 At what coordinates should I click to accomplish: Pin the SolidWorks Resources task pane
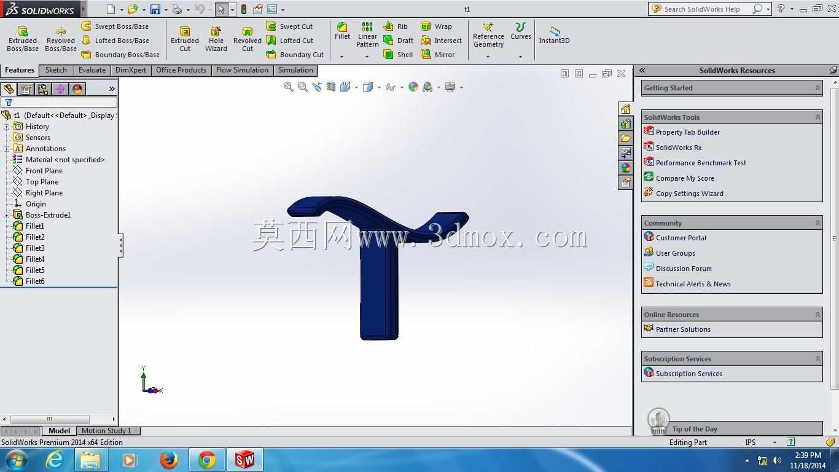pos(833,71)
